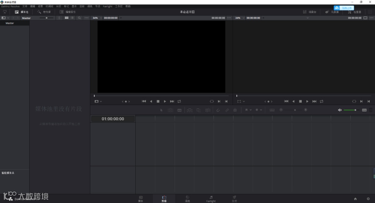375x203 pixels.
Task: Toggle the 编辑索引 (Edit Index) panel
Action: (68, 12)
